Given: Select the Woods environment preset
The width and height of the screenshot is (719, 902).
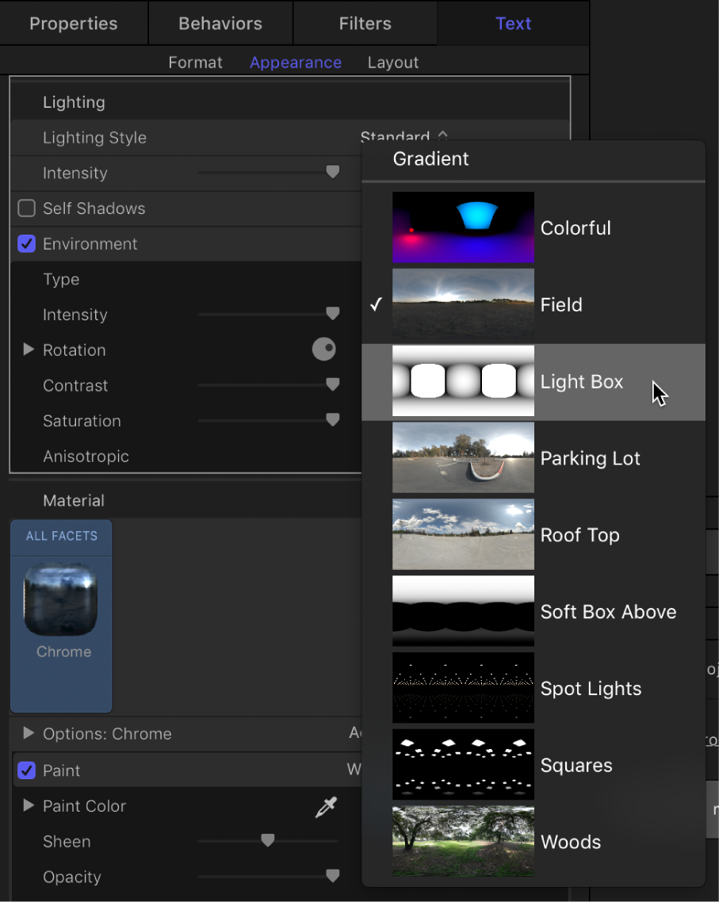Looking at the screenshot, I should point(463,842).
